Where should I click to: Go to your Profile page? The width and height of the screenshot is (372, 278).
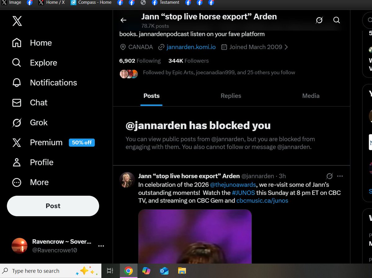click(x=33, y=162)
